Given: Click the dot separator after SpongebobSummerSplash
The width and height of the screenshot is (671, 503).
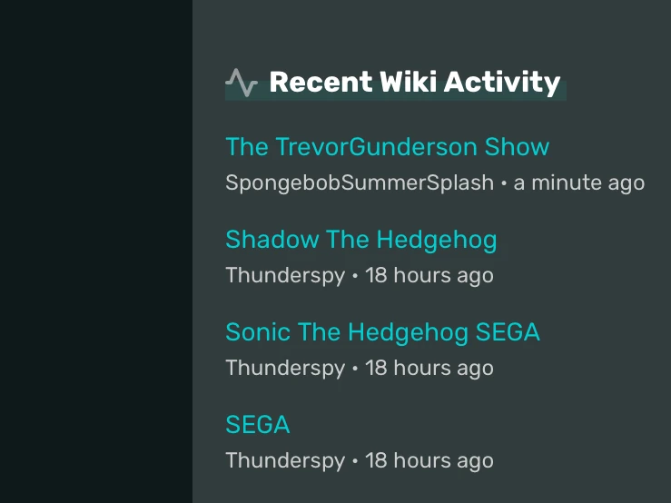Looking at the screenshot, I should coord(504,183).
